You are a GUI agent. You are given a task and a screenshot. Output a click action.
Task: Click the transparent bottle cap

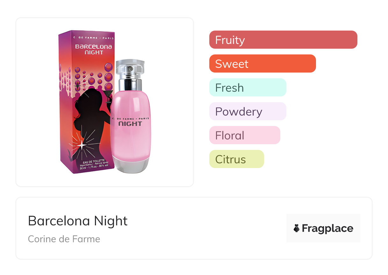pyautogui.click(x=130, y=67)
